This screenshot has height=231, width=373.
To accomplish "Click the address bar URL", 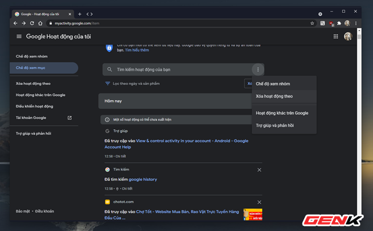I will (77, 23).
